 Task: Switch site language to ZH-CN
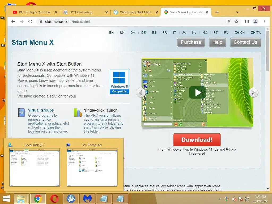click(240, 33)
